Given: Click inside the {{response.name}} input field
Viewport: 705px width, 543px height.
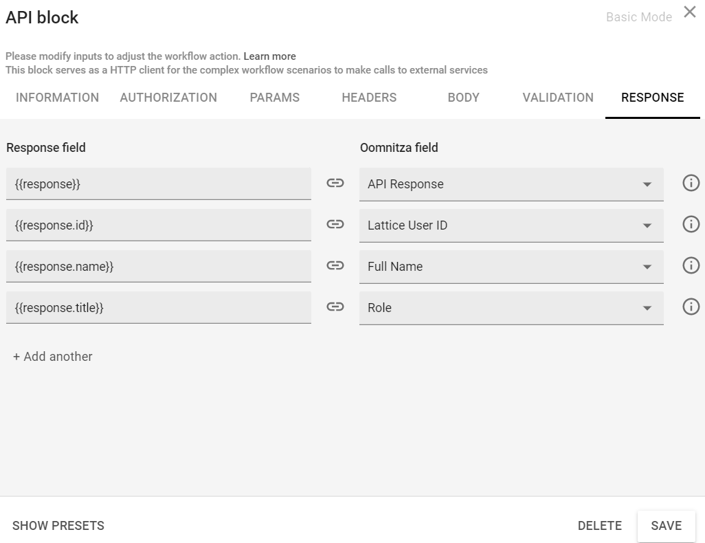Looking at the screenshot, I should 158,266.
